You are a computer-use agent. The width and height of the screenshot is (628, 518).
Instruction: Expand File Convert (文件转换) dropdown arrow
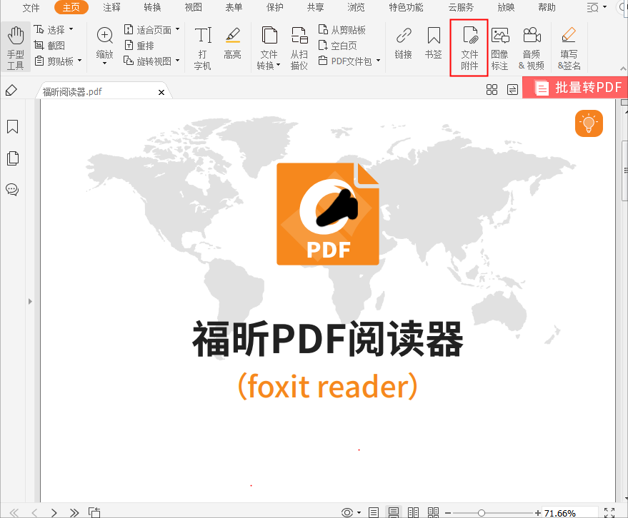point(279,65)
